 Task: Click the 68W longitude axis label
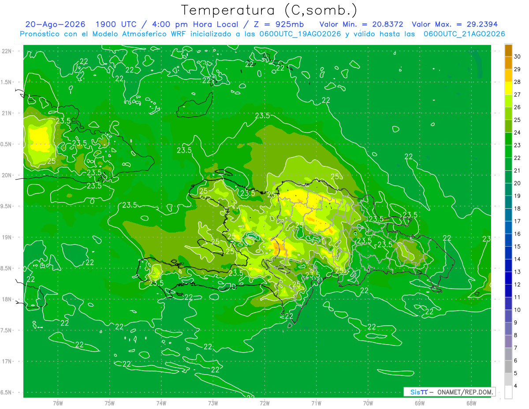pos(471,403)
